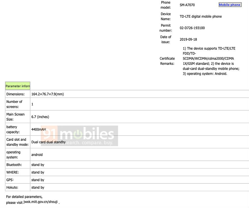The height and width of the screenshot is (208, 249).
Task: Click the "Dimensions:" row label
Action: coord(15,94)
